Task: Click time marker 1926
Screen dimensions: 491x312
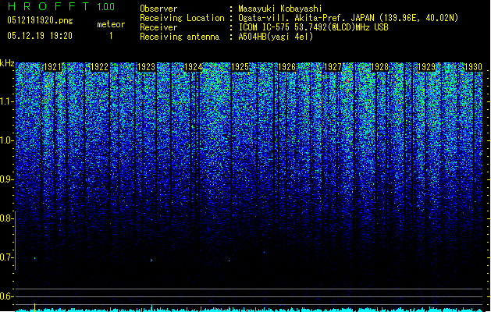Action: click(x=286, y=67)
